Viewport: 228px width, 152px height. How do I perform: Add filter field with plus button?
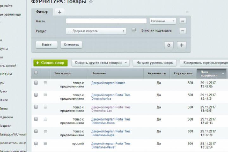(x=182, y=45)
